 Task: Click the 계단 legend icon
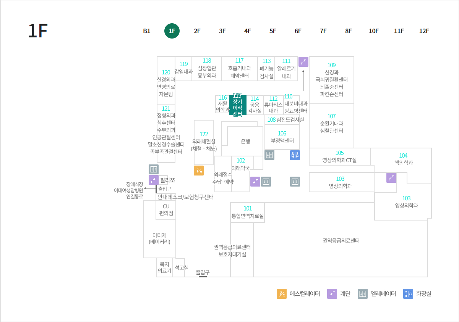332,294
